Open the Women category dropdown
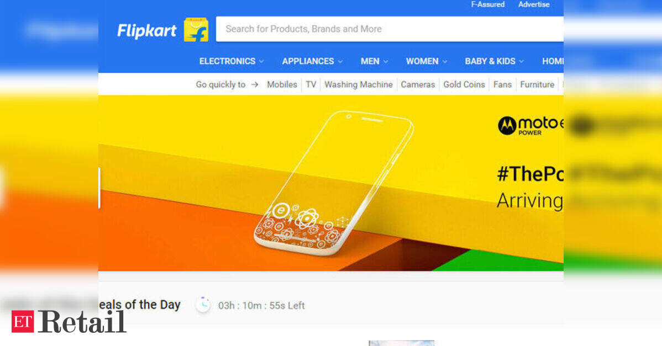662x346 pixels. click(427, 61)
